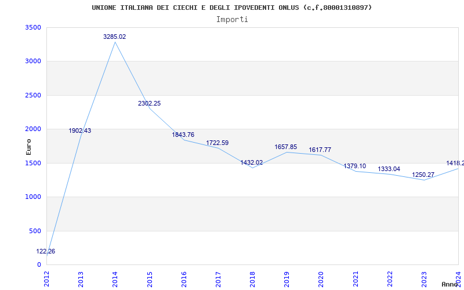
Task: Select the 1000 y-axis tick label
Action: point(33,197)
